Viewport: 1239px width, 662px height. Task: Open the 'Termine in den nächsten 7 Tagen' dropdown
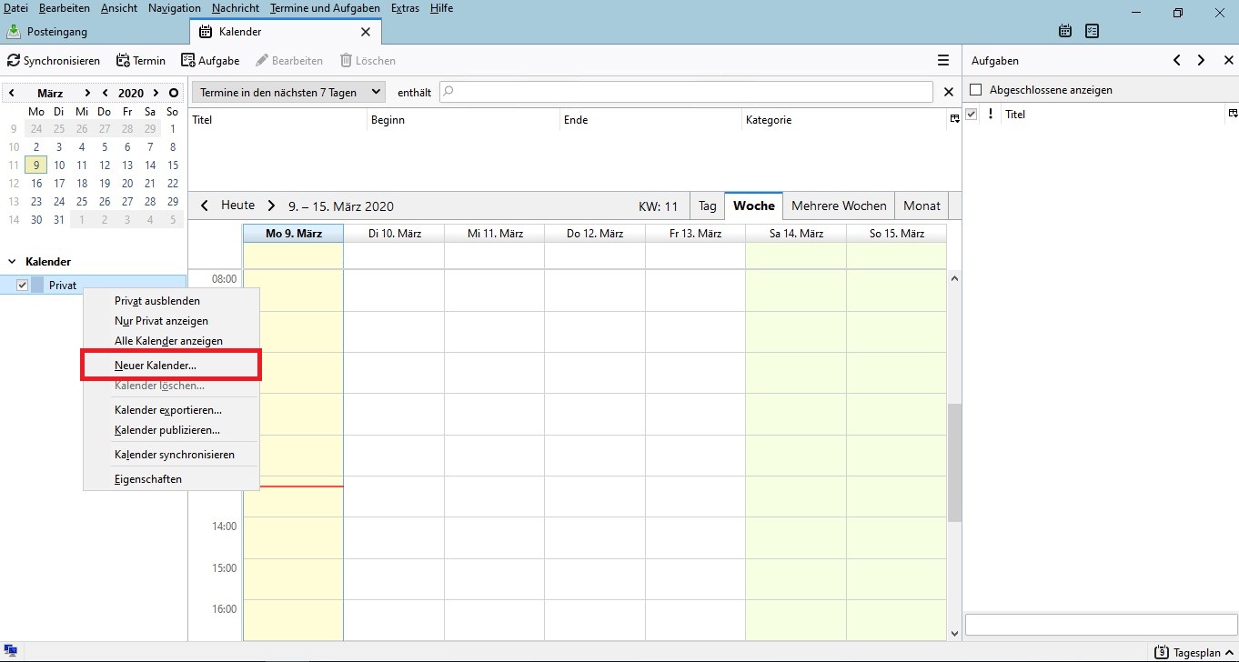point(288,92)
